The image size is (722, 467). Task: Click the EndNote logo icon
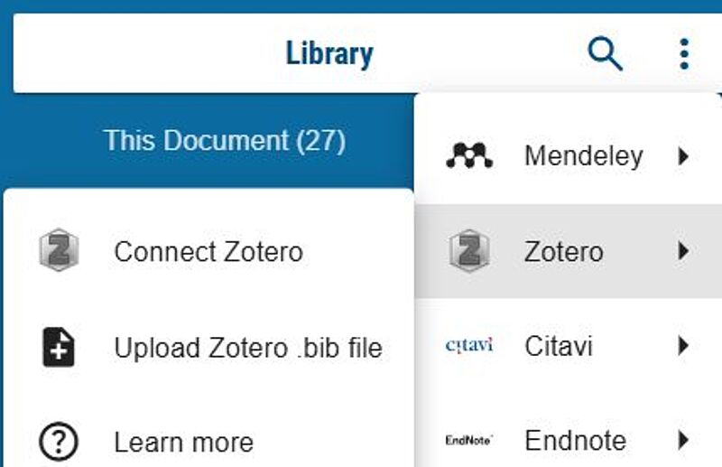coord(469,441)
